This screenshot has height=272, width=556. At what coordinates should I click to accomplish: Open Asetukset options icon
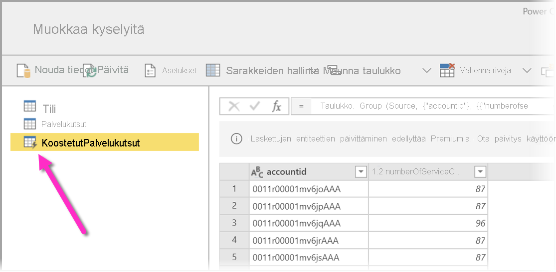point(151,70)
